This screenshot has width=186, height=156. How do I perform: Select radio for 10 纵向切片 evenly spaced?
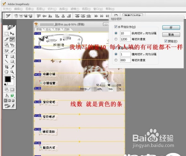pyautogui.click(x=116, y=33)
